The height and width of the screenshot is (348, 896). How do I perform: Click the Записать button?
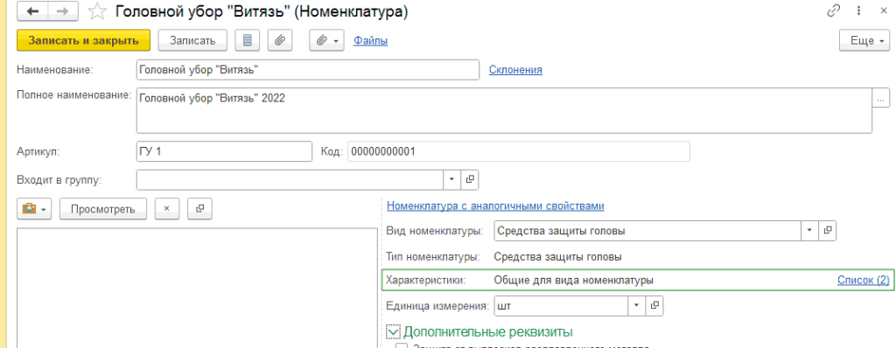[x=192, y=40]
